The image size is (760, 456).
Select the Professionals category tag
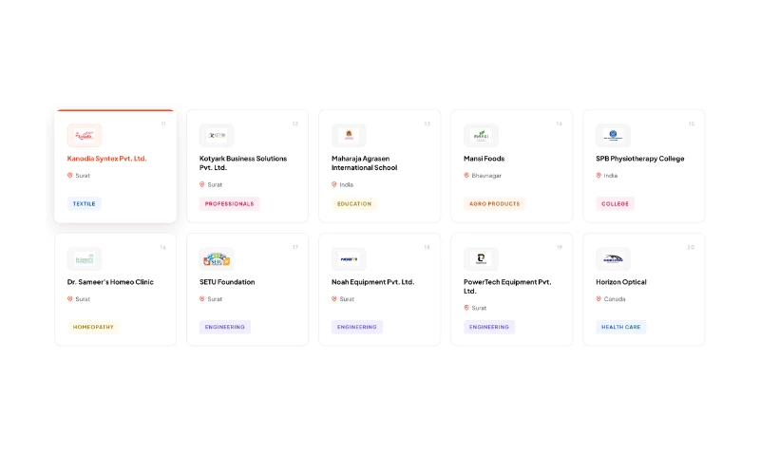[229, 203]
